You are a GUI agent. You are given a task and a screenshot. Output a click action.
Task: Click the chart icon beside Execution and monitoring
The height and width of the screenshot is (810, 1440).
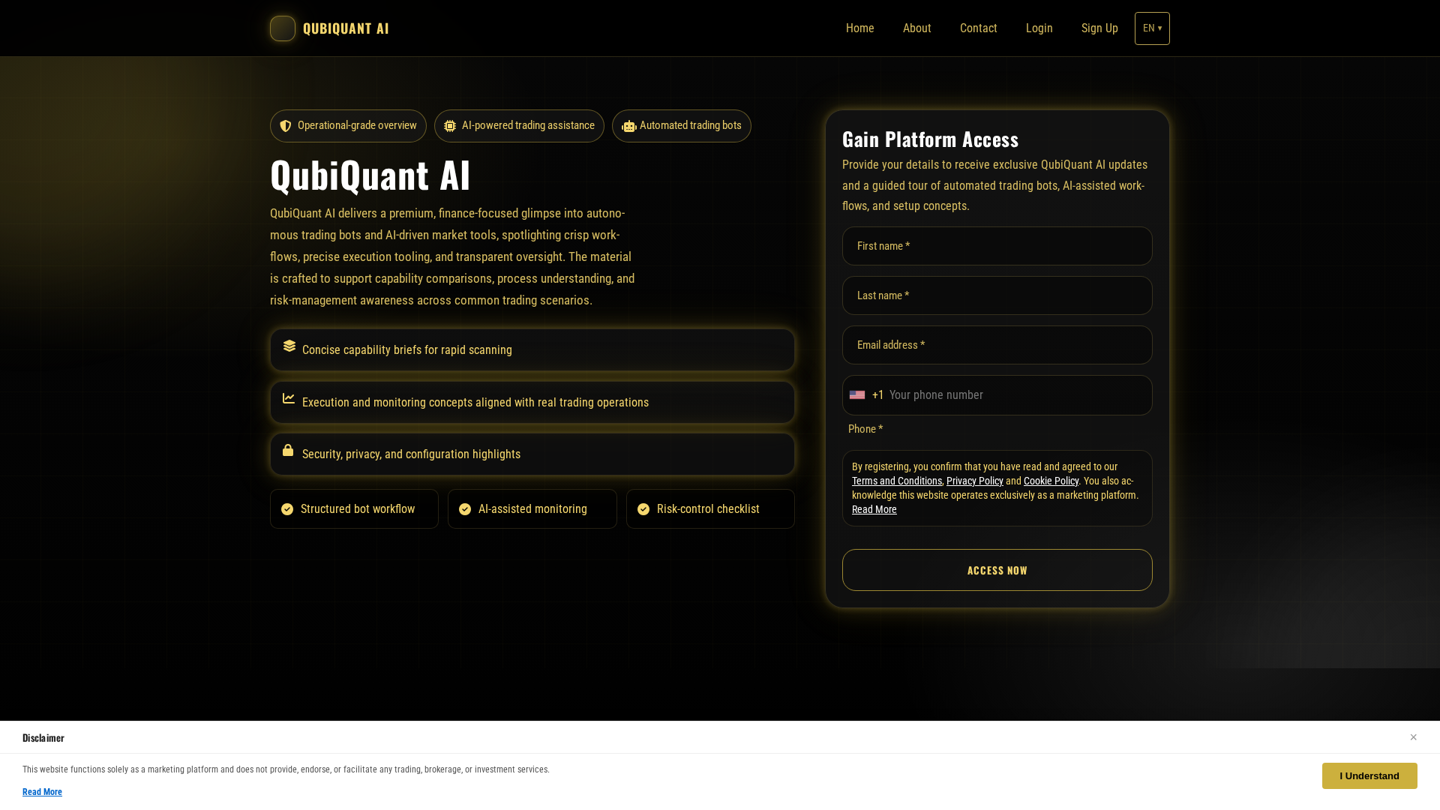[289, 398]
